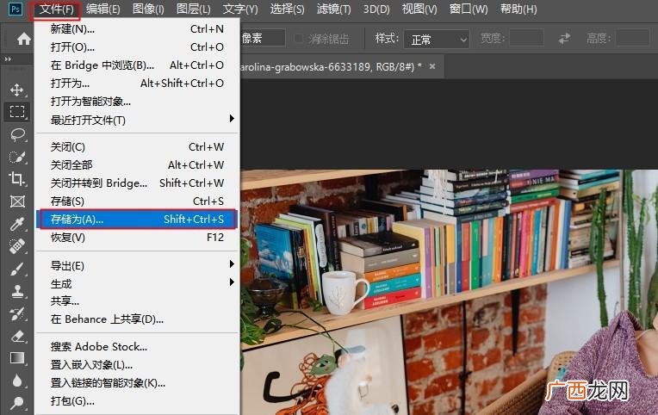Viewport: 658px width, 415px height.
Task: Choose 存储为(A)... menu entry
Action: point(137,219)
